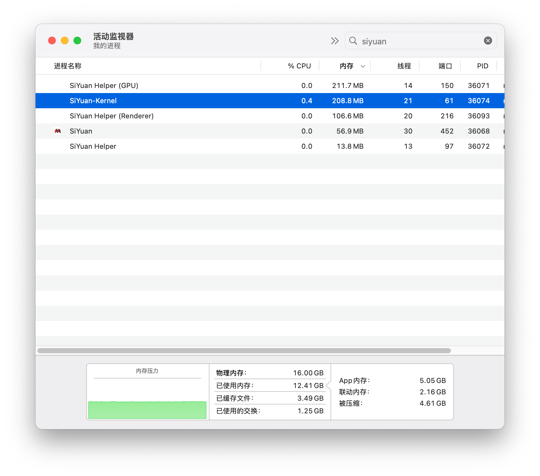The width and height of the screenshot is (540, 476).
Task: Click the 活动监视器 window title
Action: click(113, 36)
